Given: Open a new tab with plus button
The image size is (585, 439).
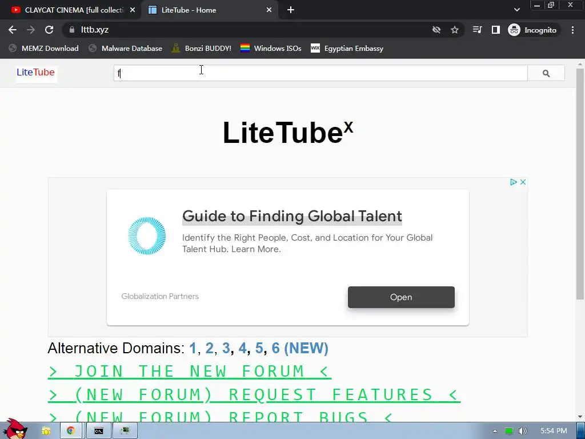Looking at the screenshot, I should point(291,10).
